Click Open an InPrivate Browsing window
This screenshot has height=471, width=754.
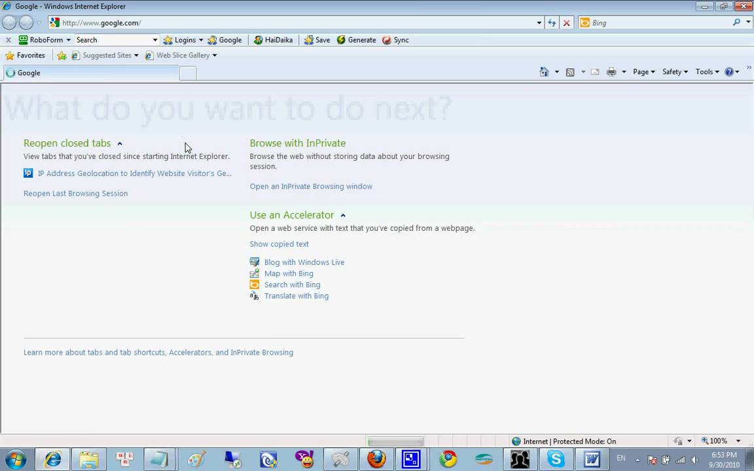[311, 186]
